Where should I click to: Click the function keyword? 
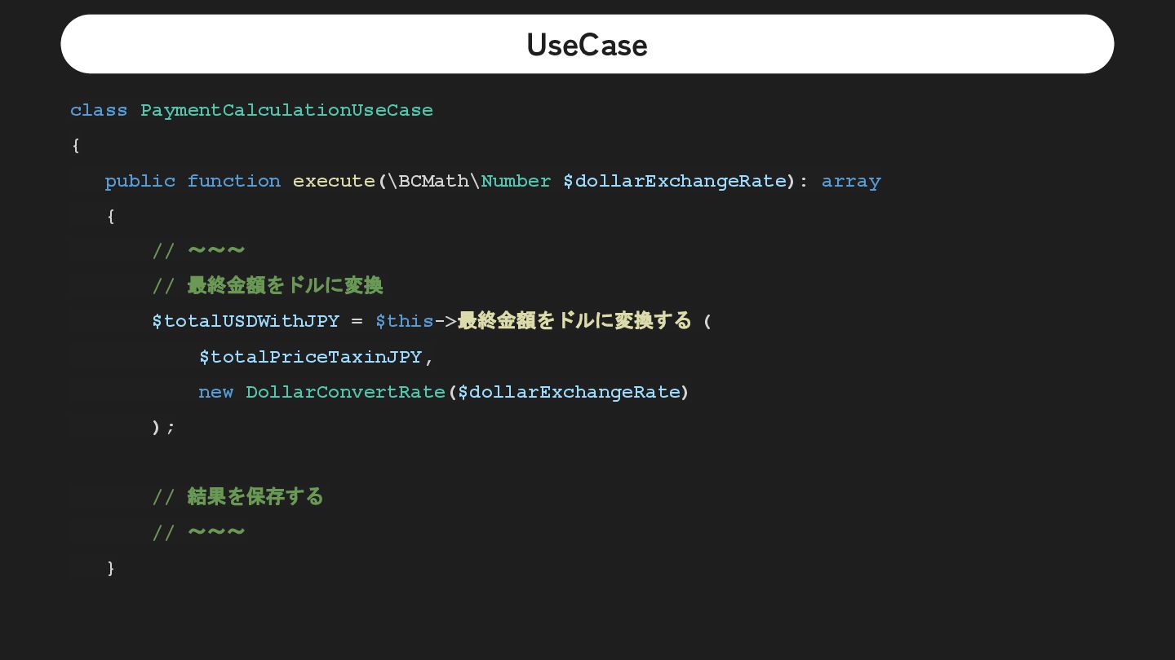[x=233, y=181]
